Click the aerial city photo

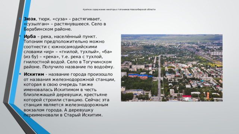(172, 68)
